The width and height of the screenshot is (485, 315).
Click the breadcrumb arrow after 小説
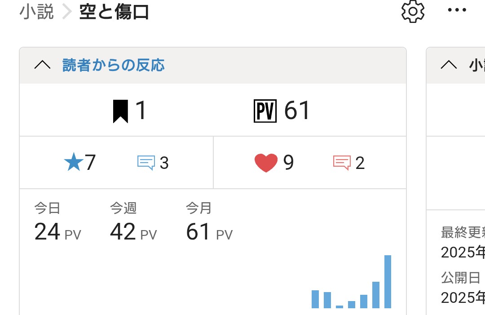[x=66, y=12]
